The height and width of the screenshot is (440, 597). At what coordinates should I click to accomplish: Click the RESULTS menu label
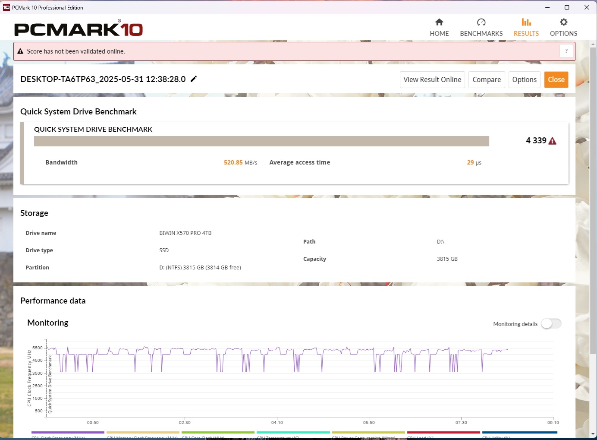pyautogui.click(x=526, y=34)
